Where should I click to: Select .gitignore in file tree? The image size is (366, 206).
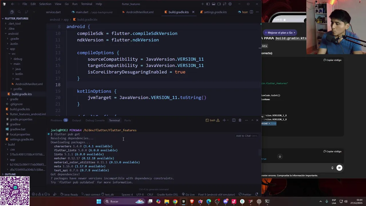(x=16, y=104)
